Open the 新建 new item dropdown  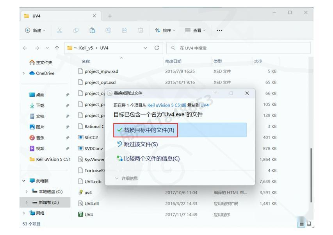tap(35, 30)
